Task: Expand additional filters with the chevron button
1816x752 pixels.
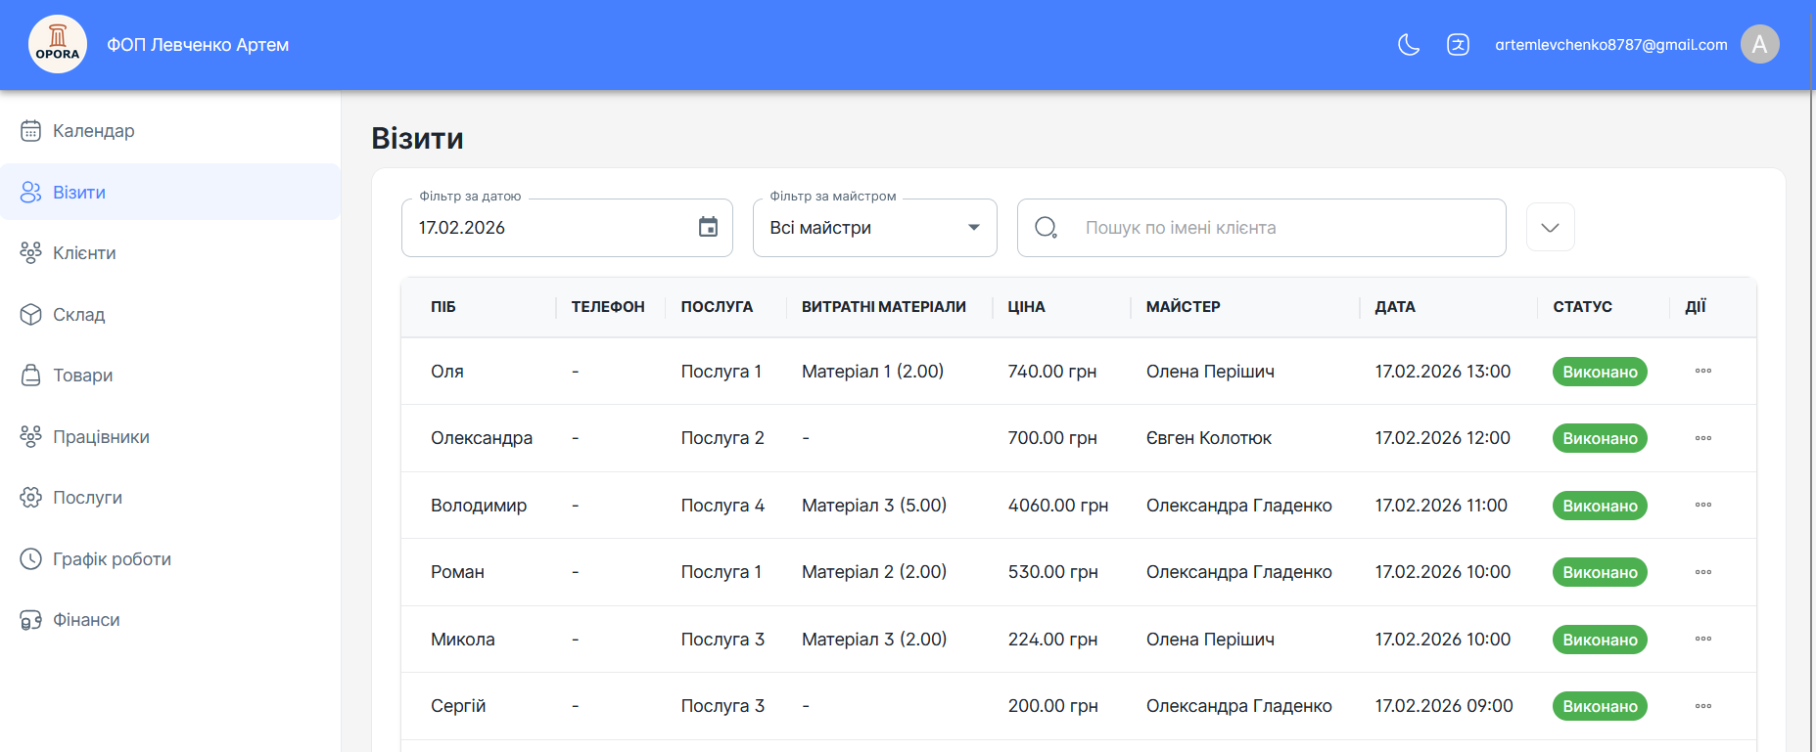Action: tap(1550, 227)
